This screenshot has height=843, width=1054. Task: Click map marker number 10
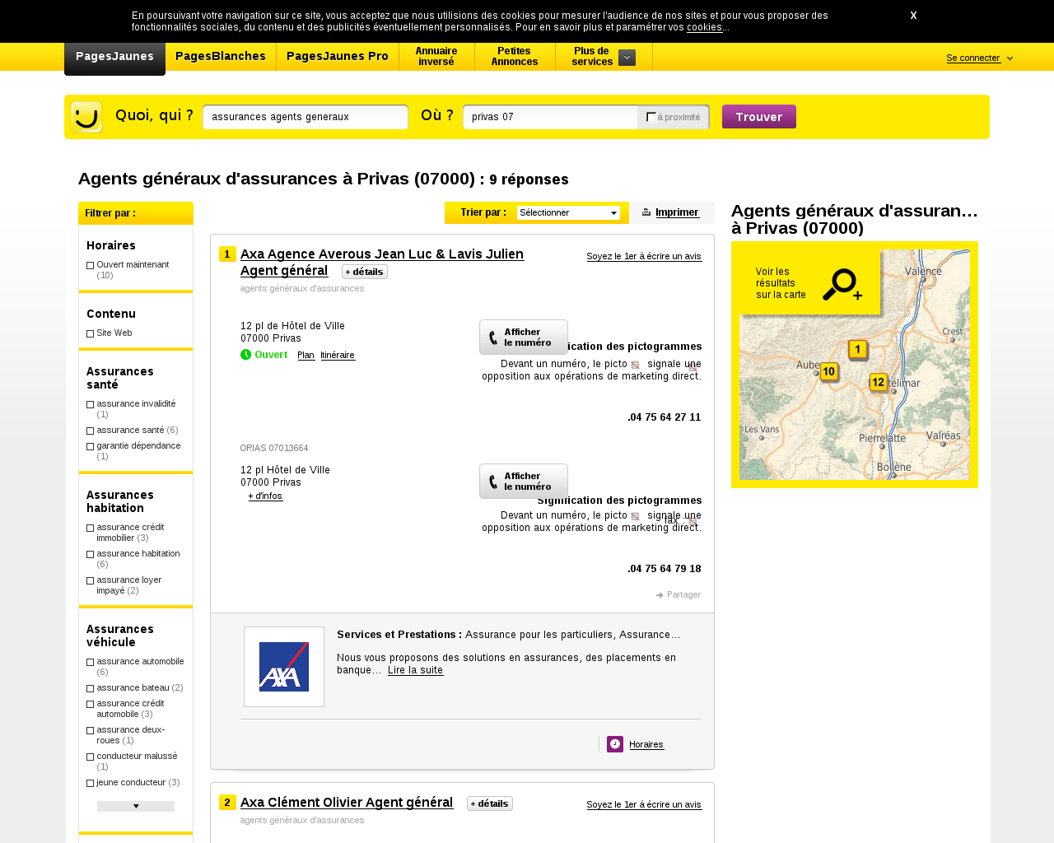click(829, 372)
